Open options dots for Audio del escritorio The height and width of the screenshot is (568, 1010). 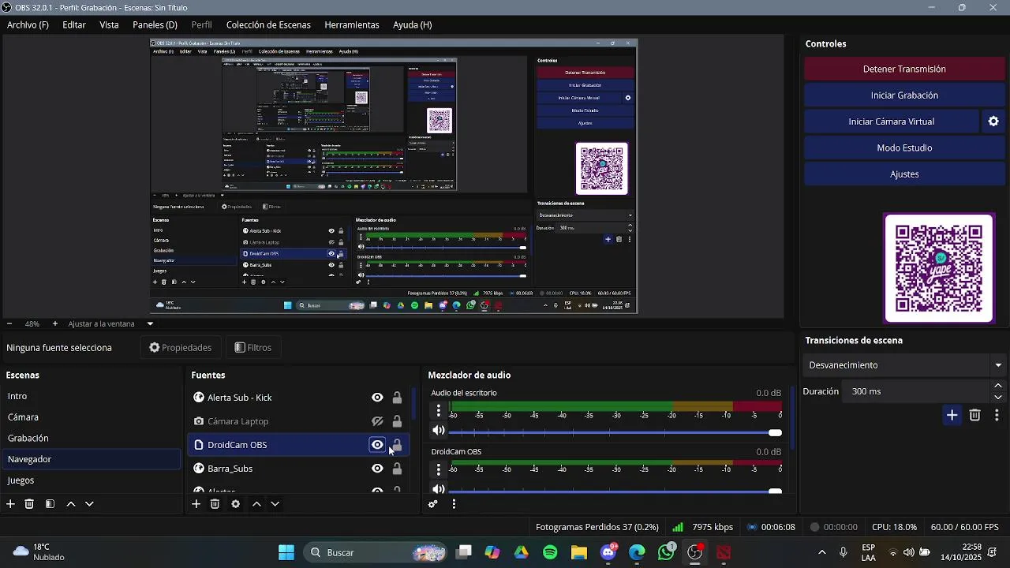(x=439, y=410)
